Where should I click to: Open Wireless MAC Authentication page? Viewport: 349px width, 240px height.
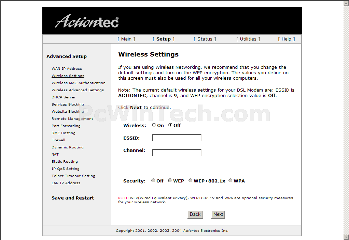click(78, 83)
